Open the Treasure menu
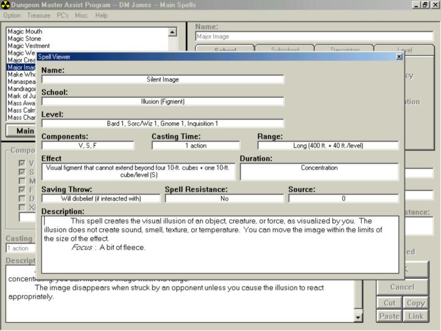 [x=39, y=15]
